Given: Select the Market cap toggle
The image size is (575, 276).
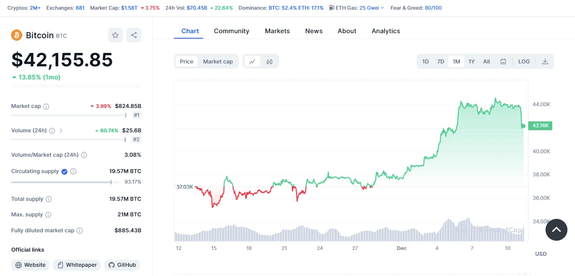Looking at the screenshot, I should click(x=218, y=61).
